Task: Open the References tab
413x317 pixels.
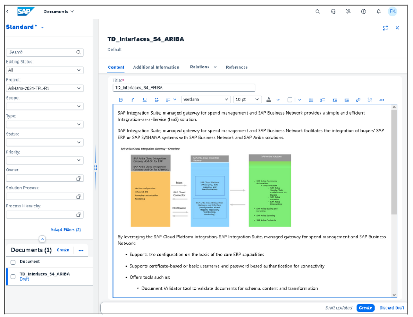Action: click(237, 67)
